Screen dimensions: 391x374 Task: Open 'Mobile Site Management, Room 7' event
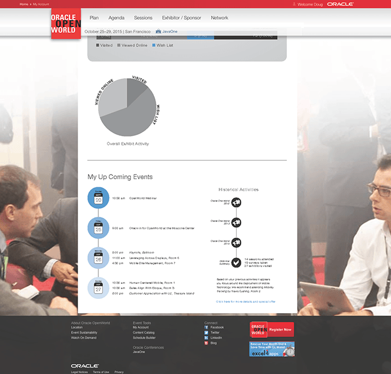point(152,263)
